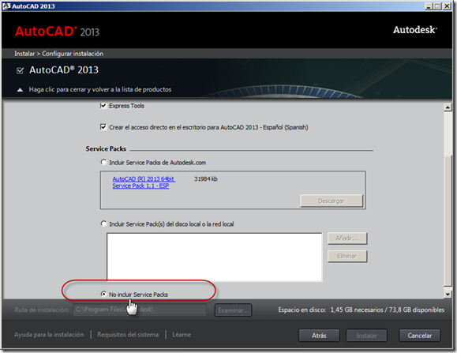The width and height of the screenshot is (457, 353).
Task: Click 'Haga clic para cerrar' text to return to the product list
Action: click(100, 89)
